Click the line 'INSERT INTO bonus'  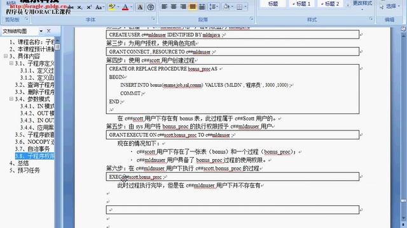206,85
